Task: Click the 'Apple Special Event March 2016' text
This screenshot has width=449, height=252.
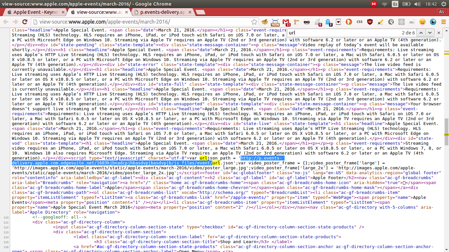Action: pyautogui.click(x=91, y=207)
